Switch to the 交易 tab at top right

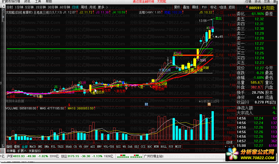[x=267, y=2]
